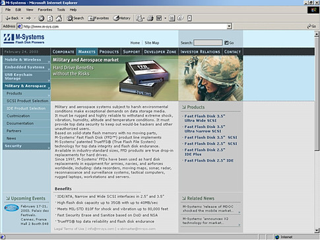320x240 pixels.
Task: Open the Fast Flash Disk 2.5" IDE link
Action: point(208,160)
